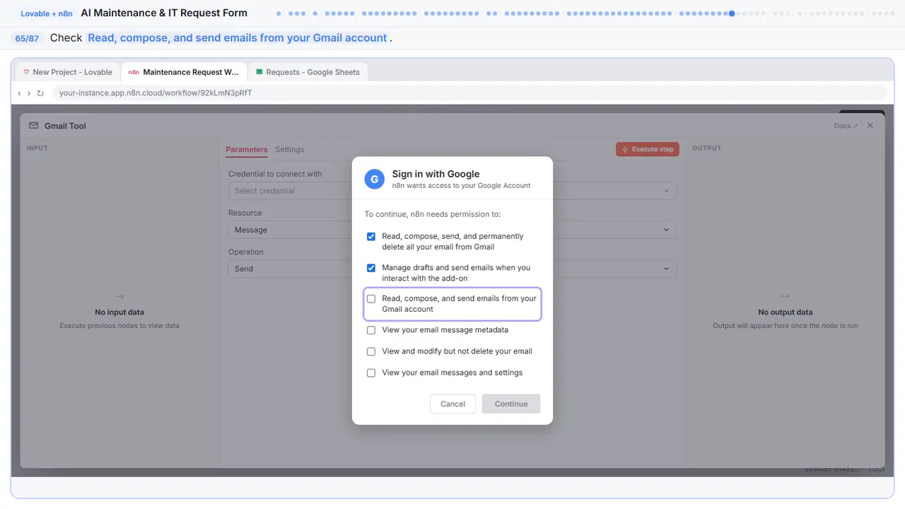The height and width of the screenshot is (509, 905).
Task: Click the browser forward arrow
Action: click(x=29, y=93)
